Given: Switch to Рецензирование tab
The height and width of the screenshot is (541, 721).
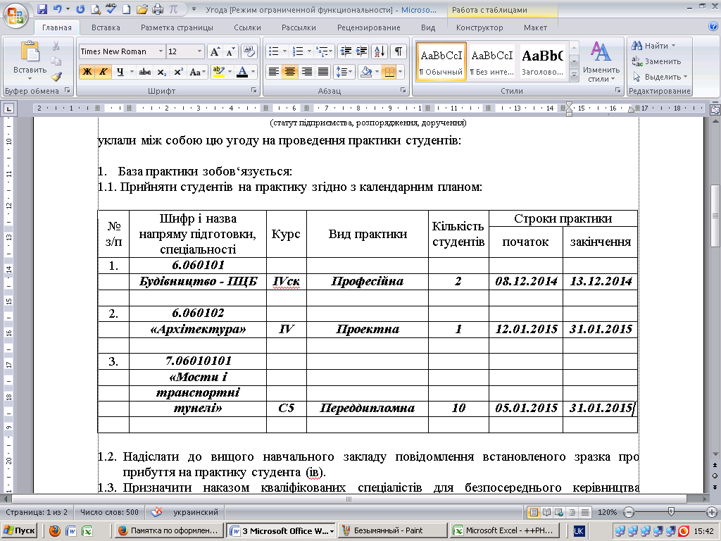Looking at the screenshot, I should pos(369,27).
